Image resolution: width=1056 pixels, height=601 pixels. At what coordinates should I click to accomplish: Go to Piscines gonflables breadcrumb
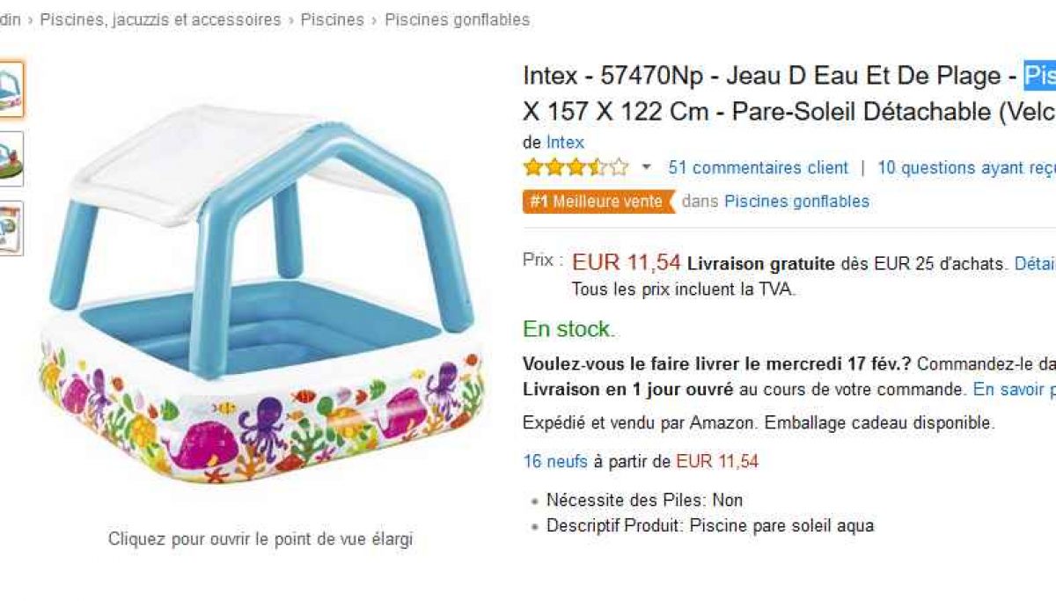point(457,19)
